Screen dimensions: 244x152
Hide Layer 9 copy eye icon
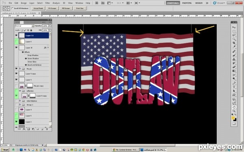pyautogui.click(x=16, y=73)
